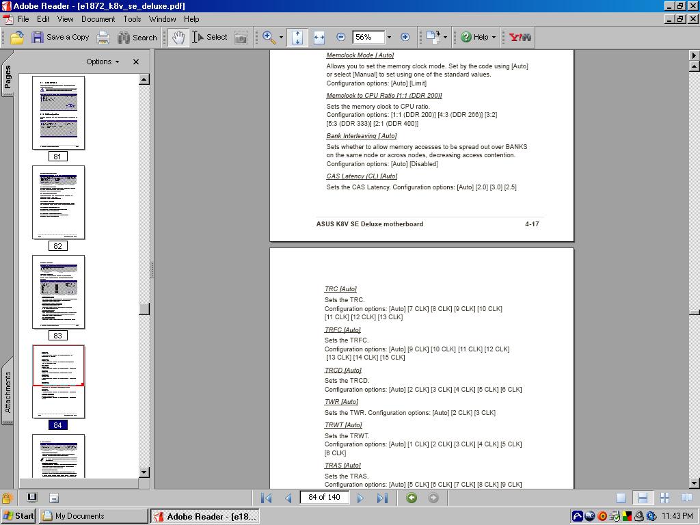Go to next view gray arrow

pos(433,498)
